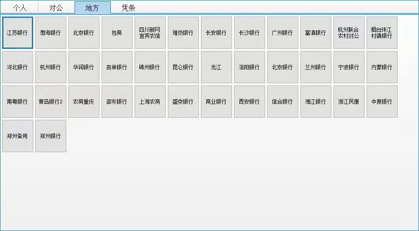Screen dimensions: 419x231
Task: Click the 龙江 button
Action: pyautogui.click(x=216, y=67)
